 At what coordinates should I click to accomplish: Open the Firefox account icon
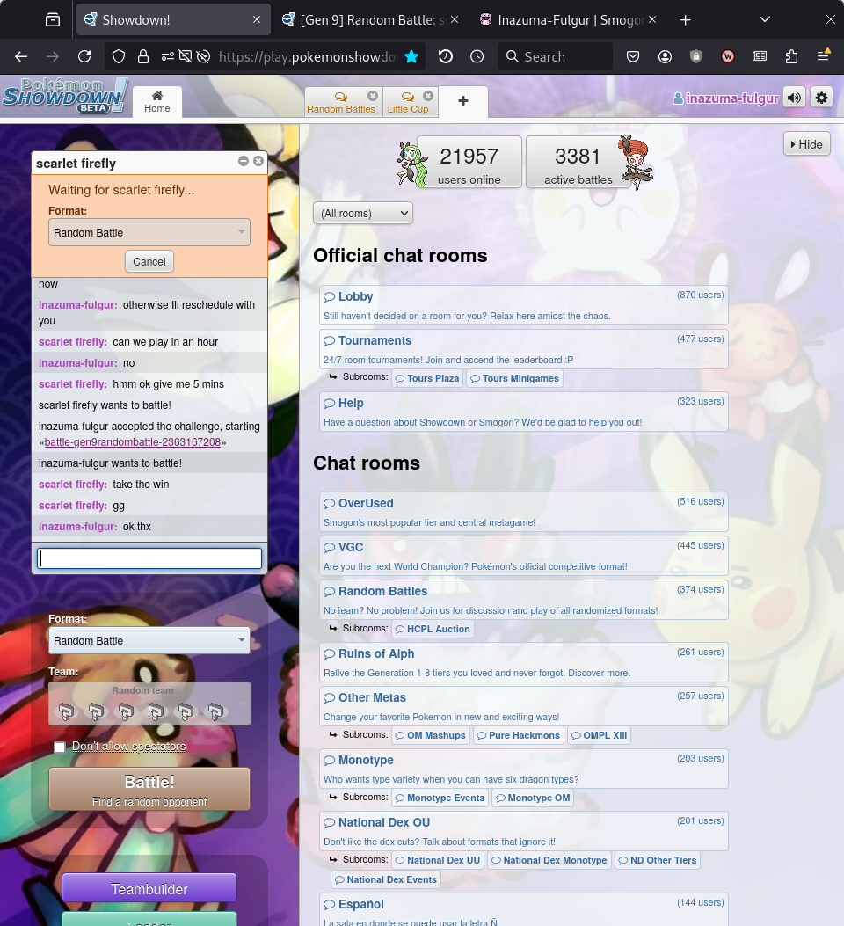click(x=665, y=56)
